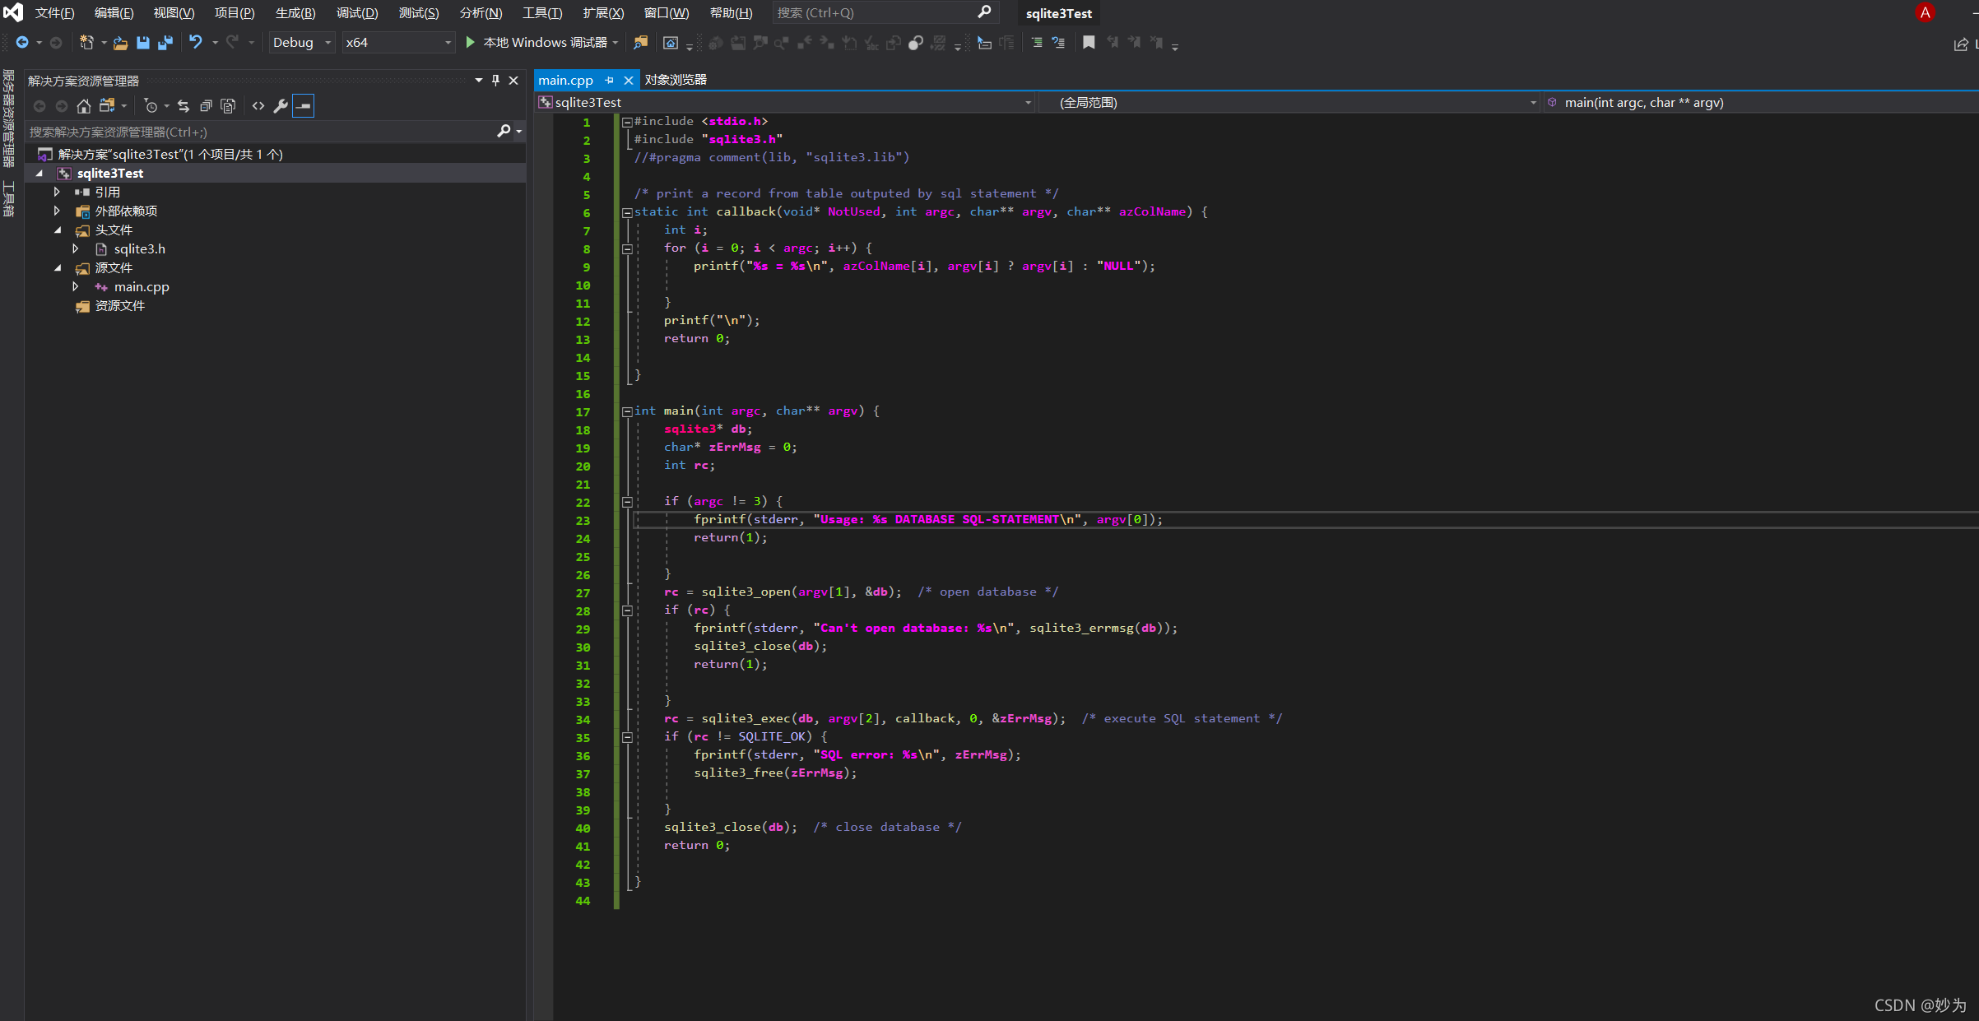
Task: Pin the Solution Explorer panel
Action: coord(495,81)
